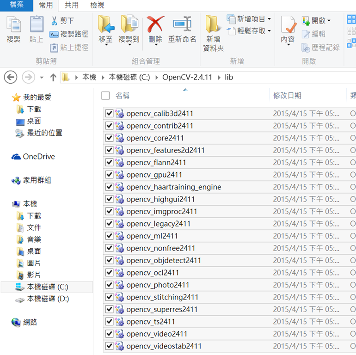
Task: Select Copy path (複製路徑)
Action: click(x=69, y=34)
